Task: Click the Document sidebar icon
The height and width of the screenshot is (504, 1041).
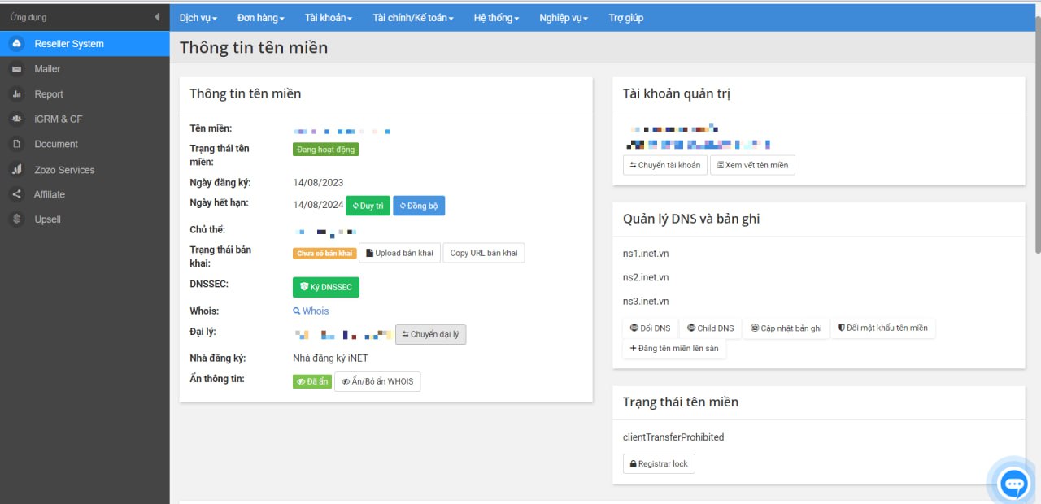Action: [16, 144]
